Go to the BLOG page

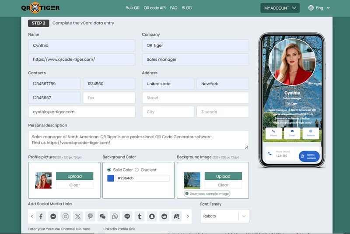pyautogui.click(x=186, y=8)
